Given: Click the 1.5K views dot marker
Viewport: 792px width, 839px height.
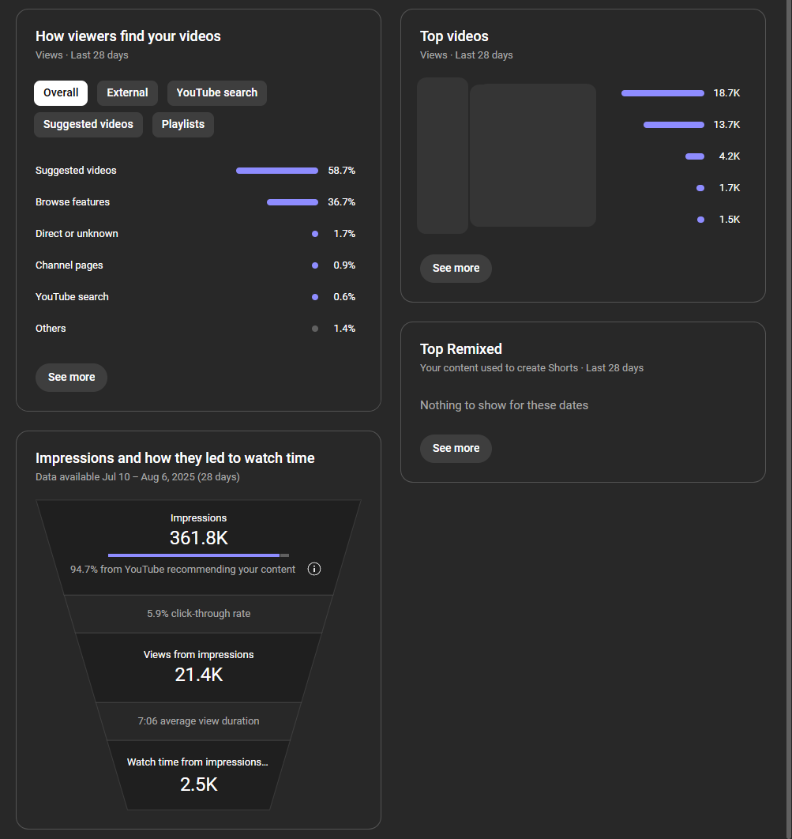Looking at the screenshot, I should (700, 220).
